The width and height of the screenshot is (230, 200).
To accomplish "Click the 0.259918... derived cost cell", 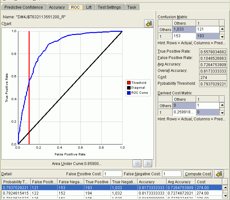I will (x=184, y=112).
